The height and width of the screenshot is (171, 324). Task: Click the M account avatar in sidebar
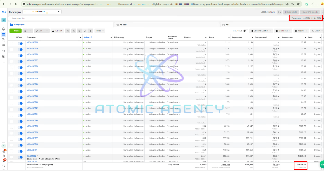pyautogui.click(x=4, y=20)
